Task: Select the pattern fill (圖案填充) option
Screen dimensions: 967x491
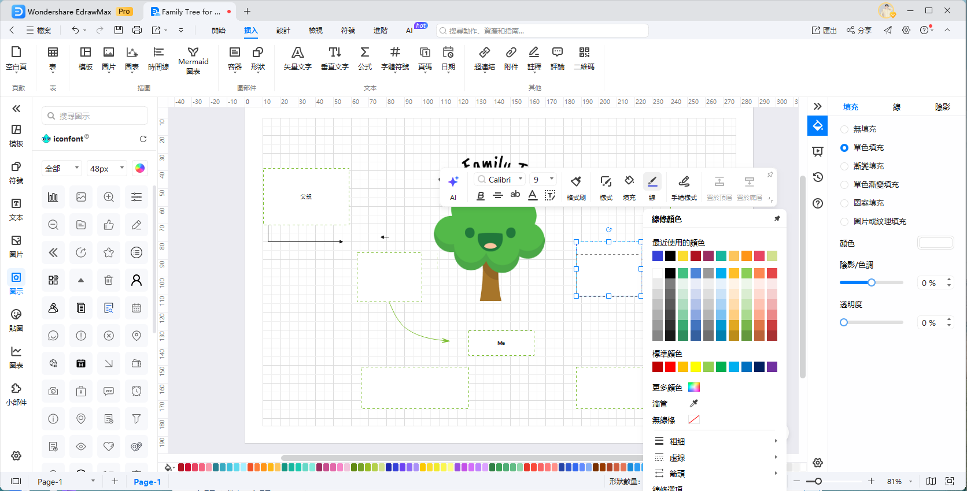Action: coord(844,203)
